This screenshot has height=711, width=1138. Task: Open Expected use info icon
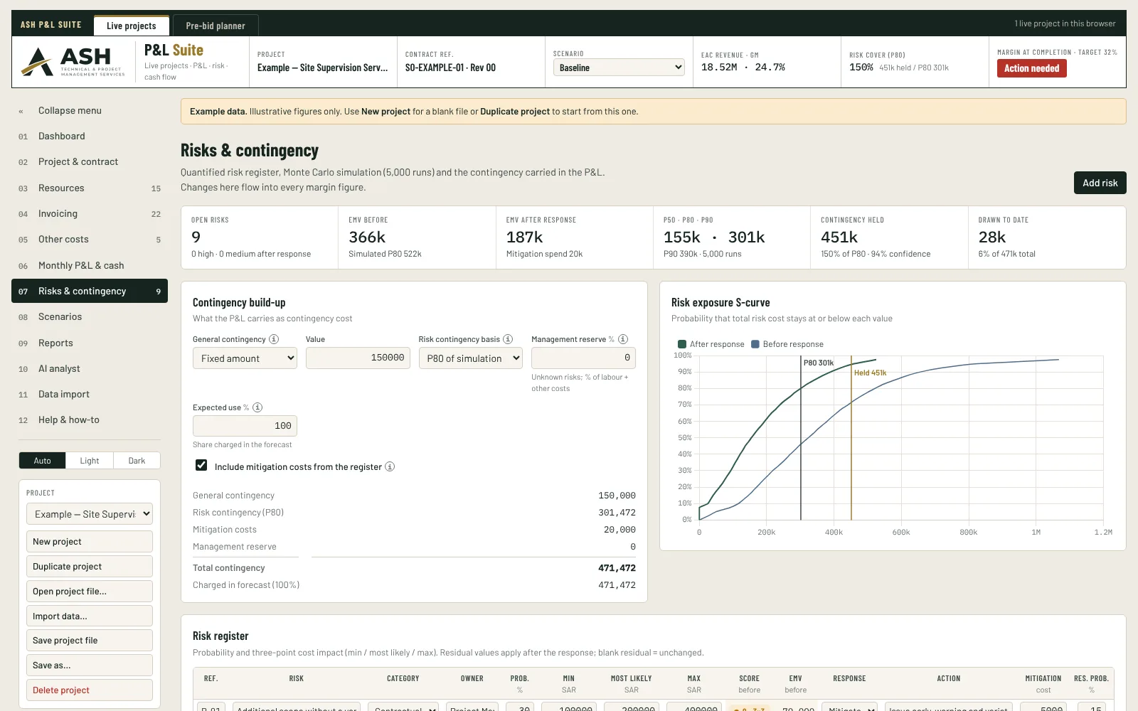point(257,407)
